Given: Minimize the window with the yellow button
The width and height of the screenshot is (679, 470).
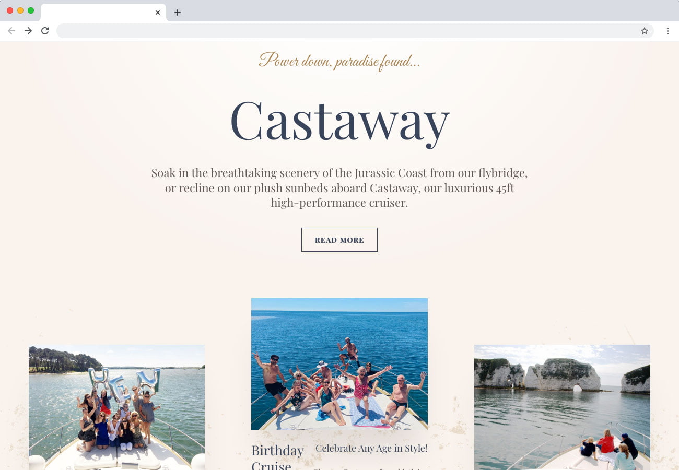Looking at the screenshot, I should pos(20,10).
